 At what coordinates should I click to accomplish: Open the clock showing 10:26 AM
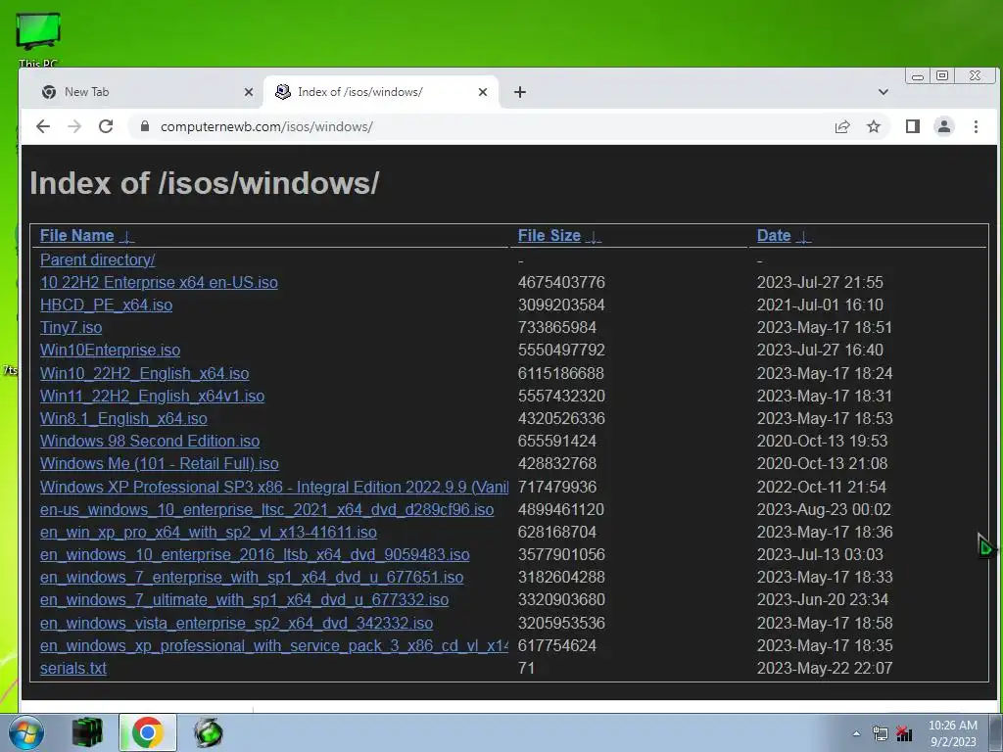click(953, 733)
